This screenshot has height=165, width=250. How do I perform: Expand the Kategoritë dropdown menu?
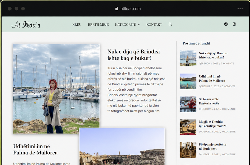(127, 24)
